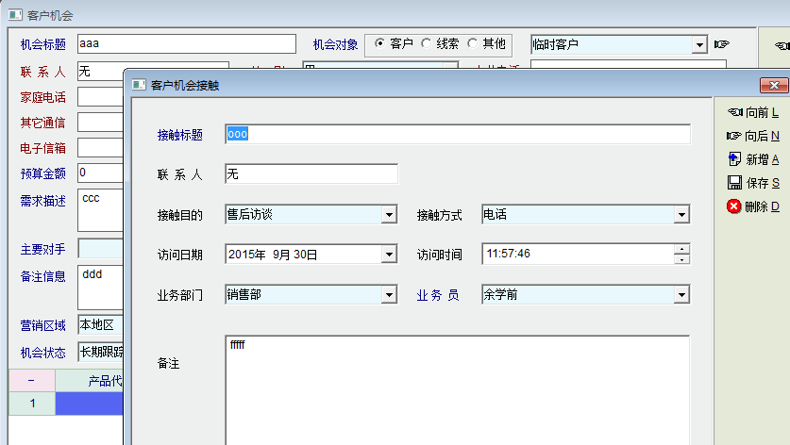Select the 客户 radio button
This screenshot has height=445, width=790.
coord(380,44)
